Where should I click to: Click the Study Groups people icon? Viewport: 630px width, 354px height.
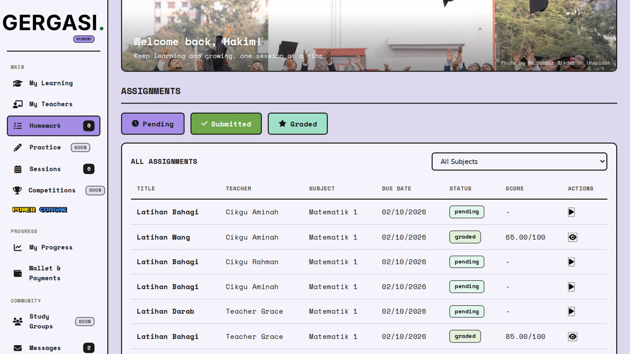point(18,322)
